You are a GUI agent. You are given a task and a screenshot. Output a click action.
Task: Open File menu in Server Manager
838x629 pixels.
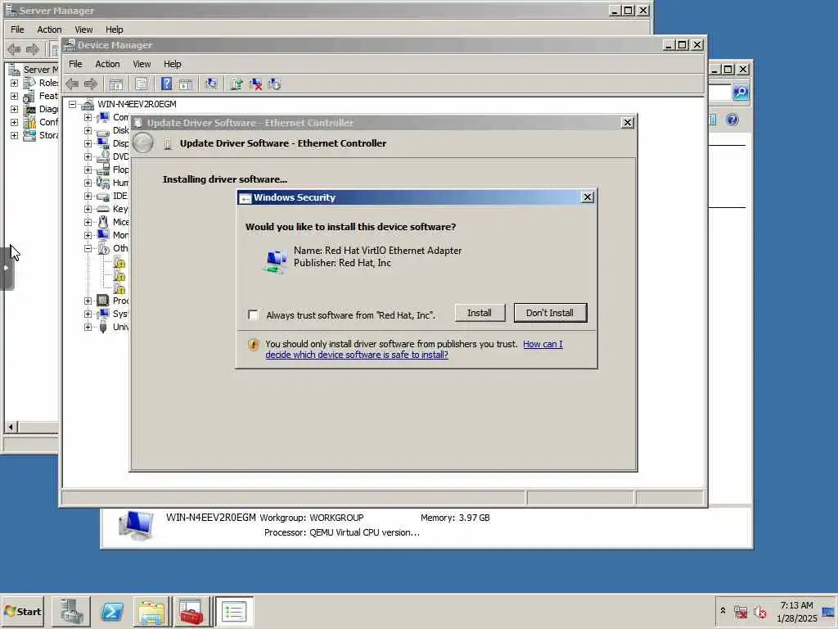click(x=18, y=29)
